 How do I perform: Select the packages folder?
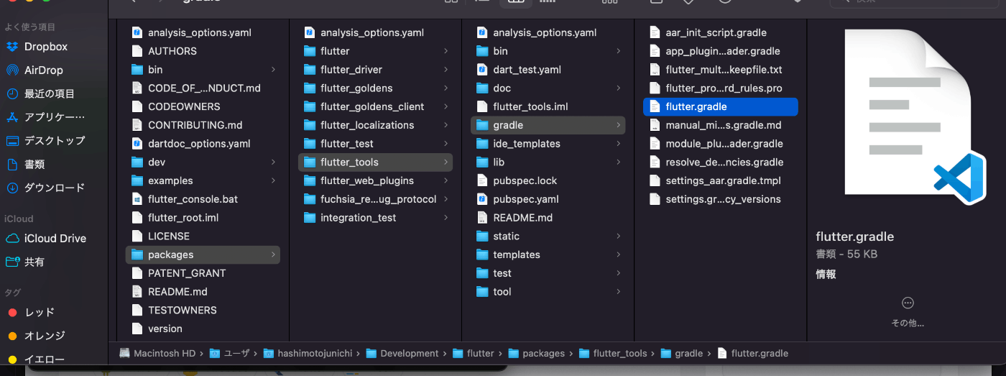tap(203, 255)
